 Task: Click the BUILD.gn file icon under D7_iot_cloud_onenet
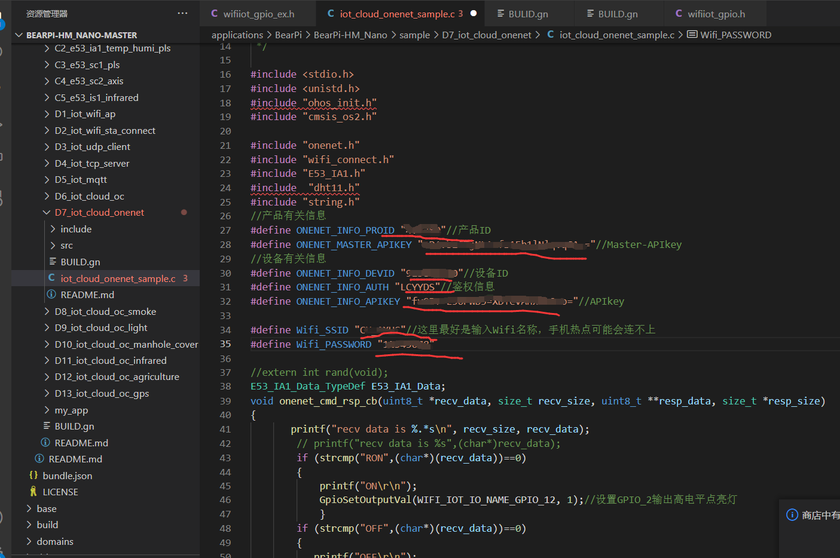53,262
